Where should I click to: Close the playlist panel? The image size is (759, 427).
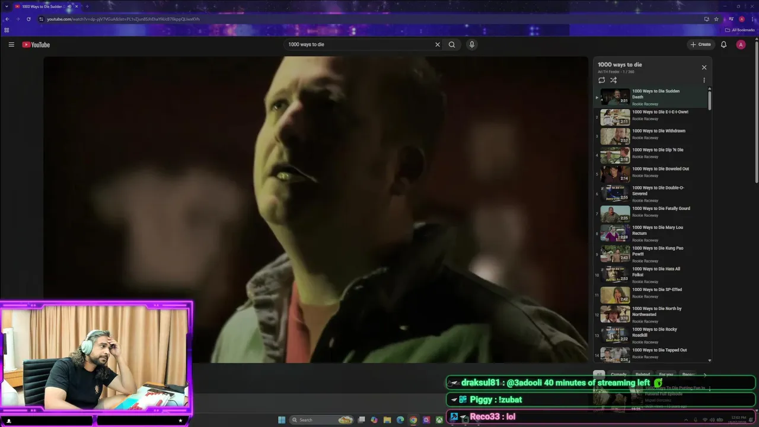point(704,68)
